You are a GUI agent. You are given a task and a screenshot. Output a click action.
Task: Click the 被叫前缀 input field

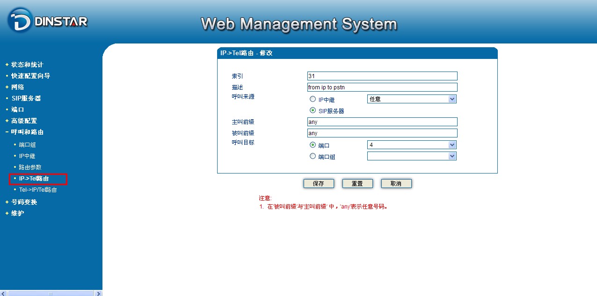click(x=382, y=133)
